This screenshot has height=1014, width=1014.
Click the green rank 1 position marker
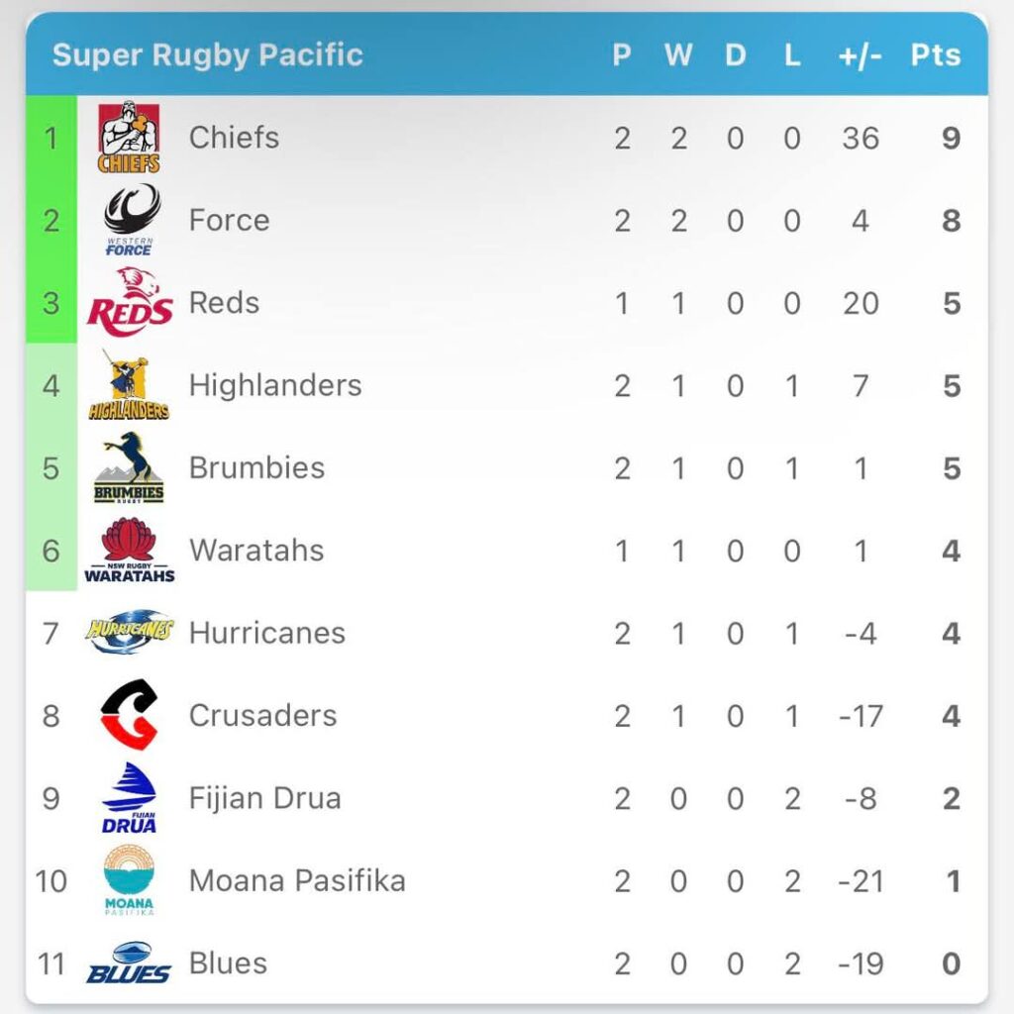[x=51, y=138]
